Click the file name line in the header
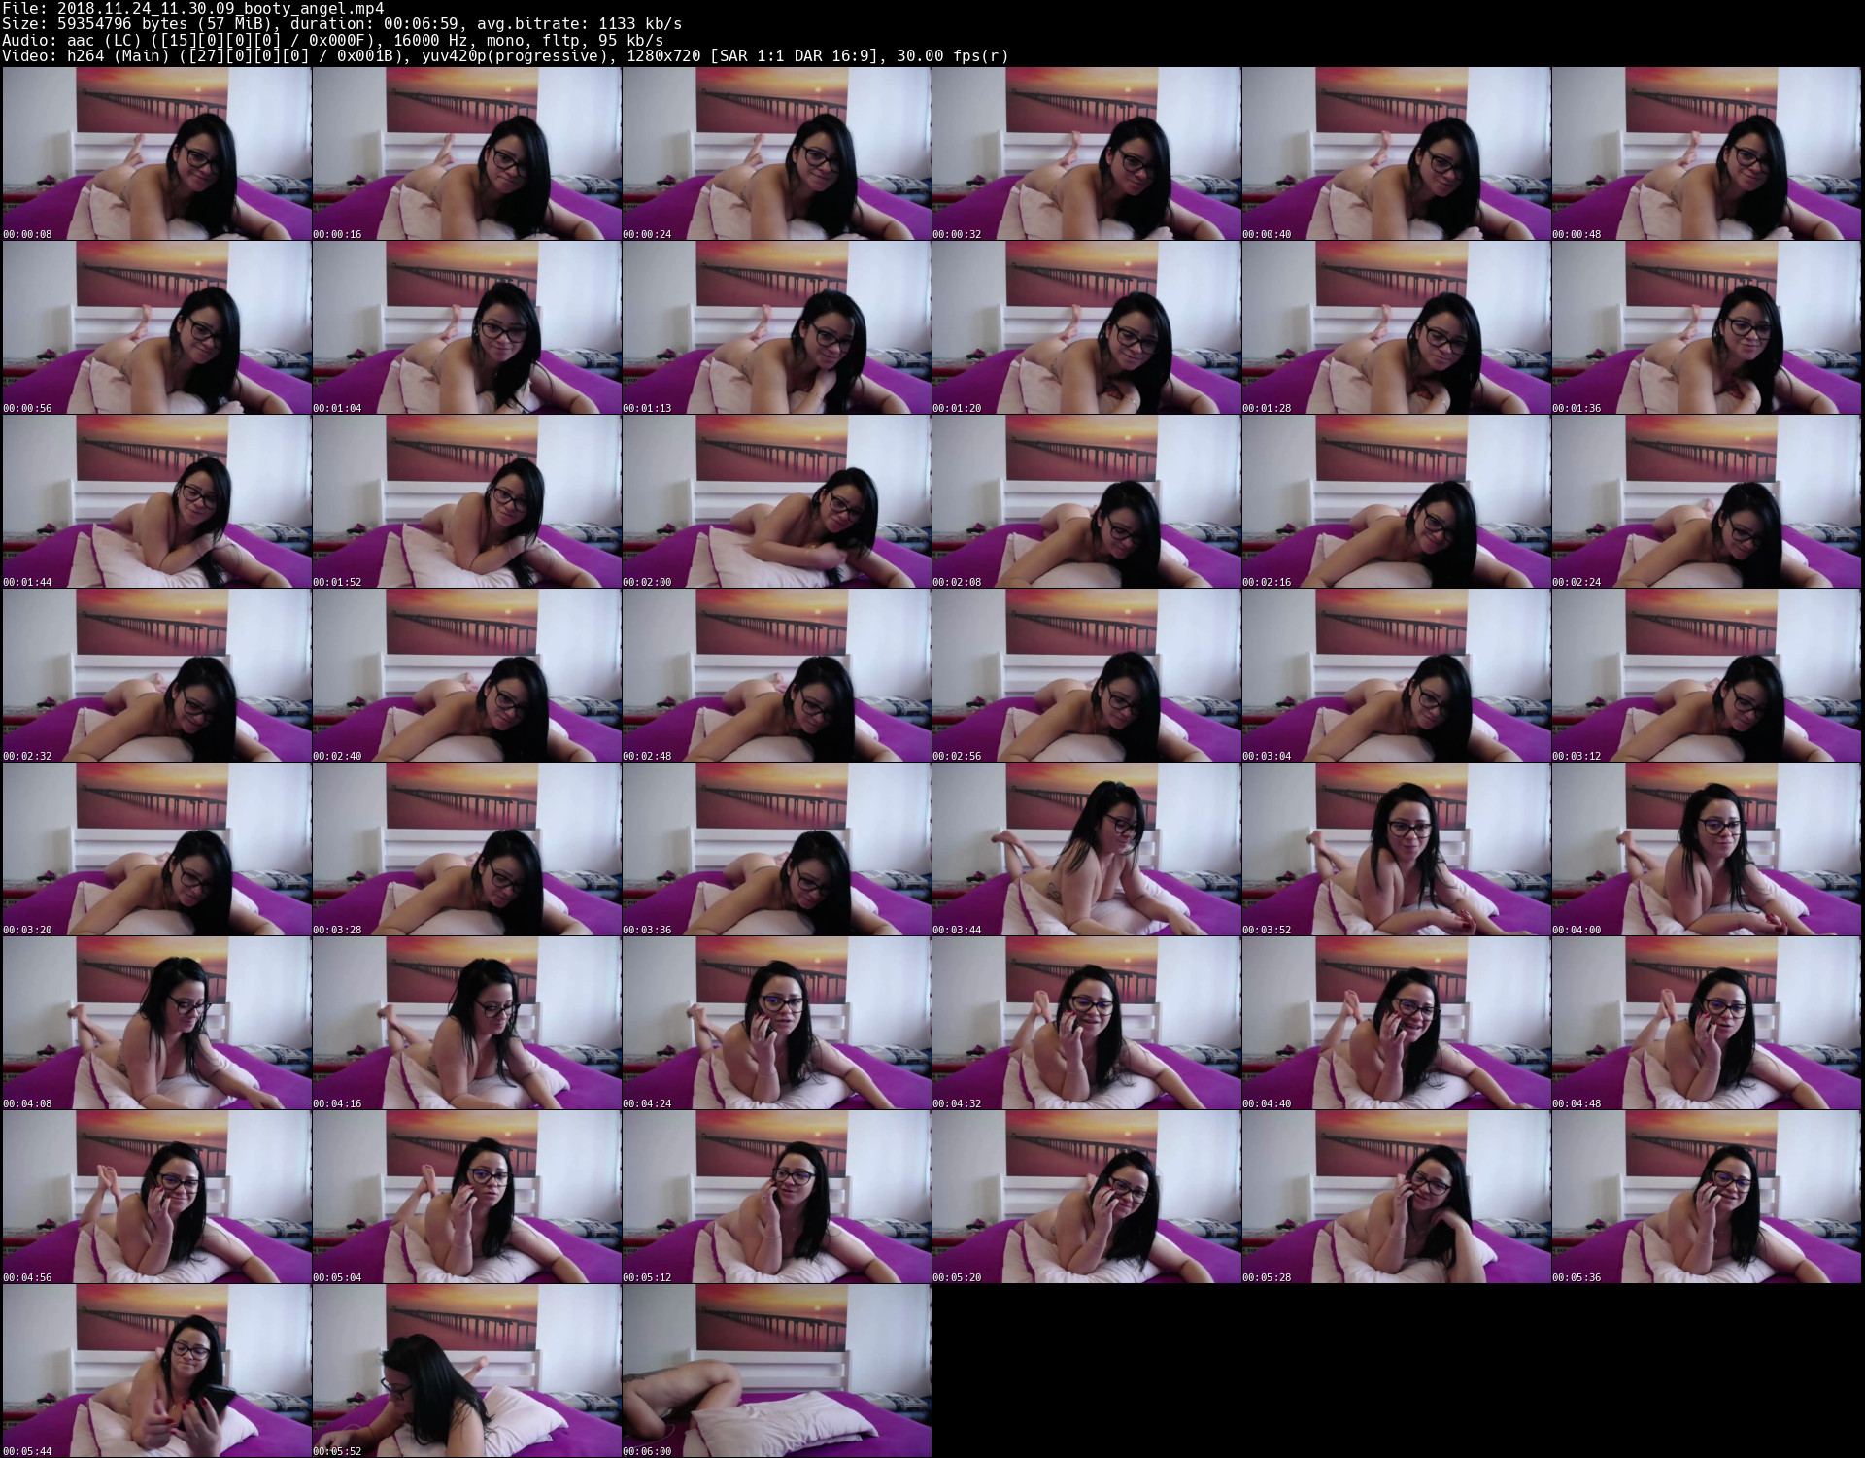 pos(193,9)
